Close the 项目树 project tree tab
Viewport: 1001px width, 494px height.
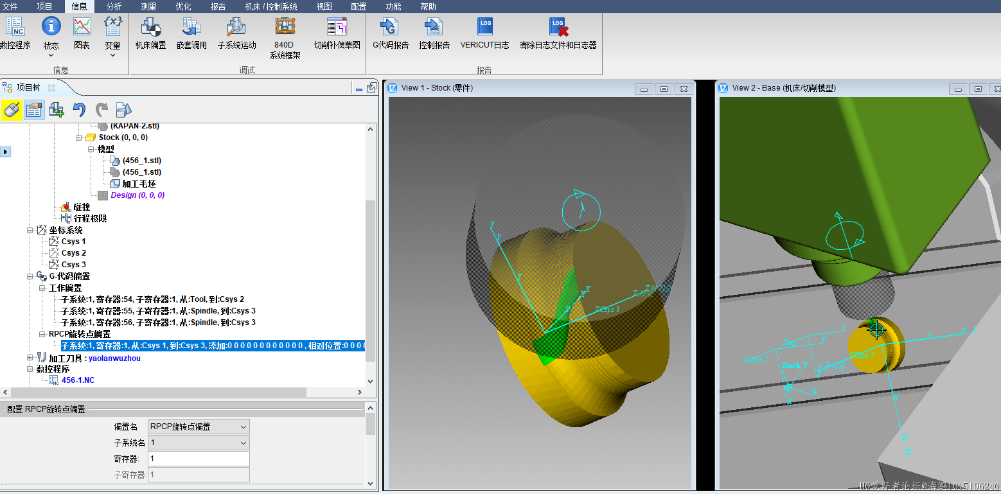[51, 88]
